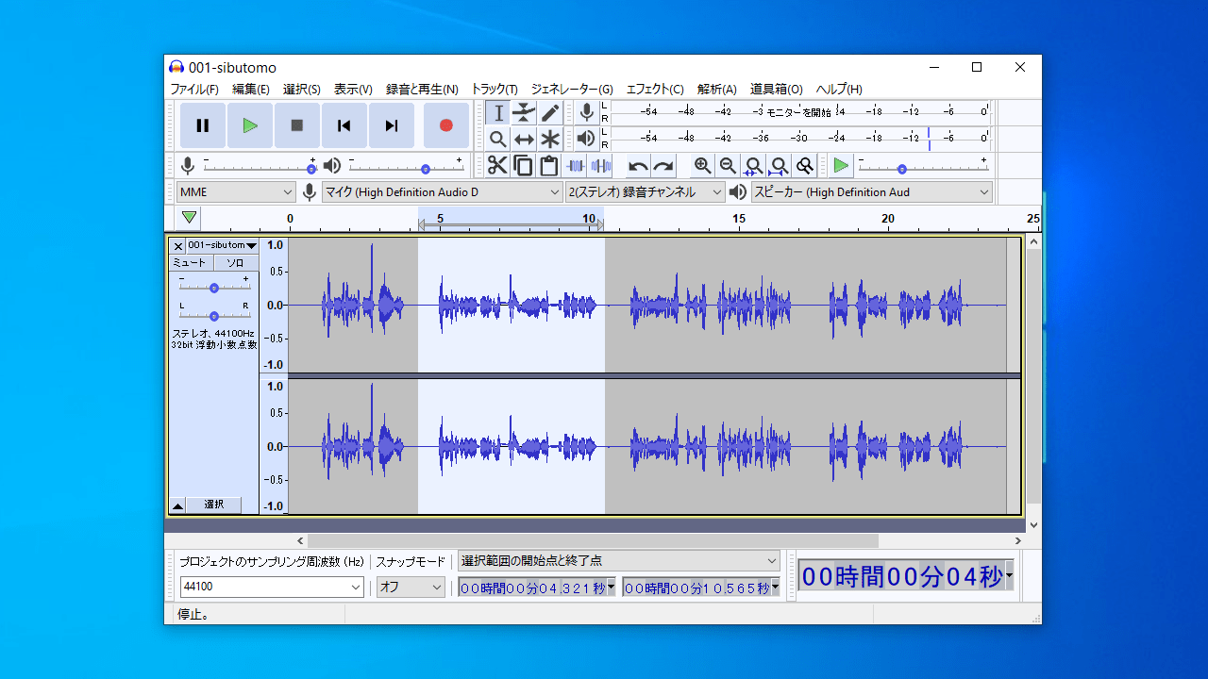1208x679 pixels.
Task: Click the Zoom In magnifier
Action: (x=702, y=166)
